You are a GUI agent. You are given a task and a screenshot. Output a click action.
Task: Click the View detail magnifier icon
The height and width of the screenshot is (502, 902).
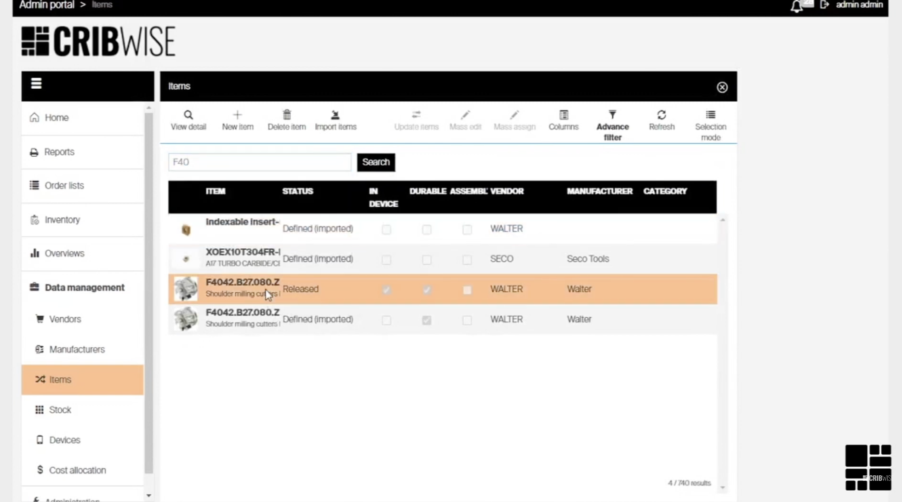[x=188, y=115]
